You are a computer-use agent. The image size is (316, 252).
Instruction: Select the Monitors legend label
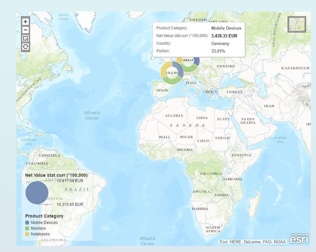pyautogui.click(x=38, y=229)
